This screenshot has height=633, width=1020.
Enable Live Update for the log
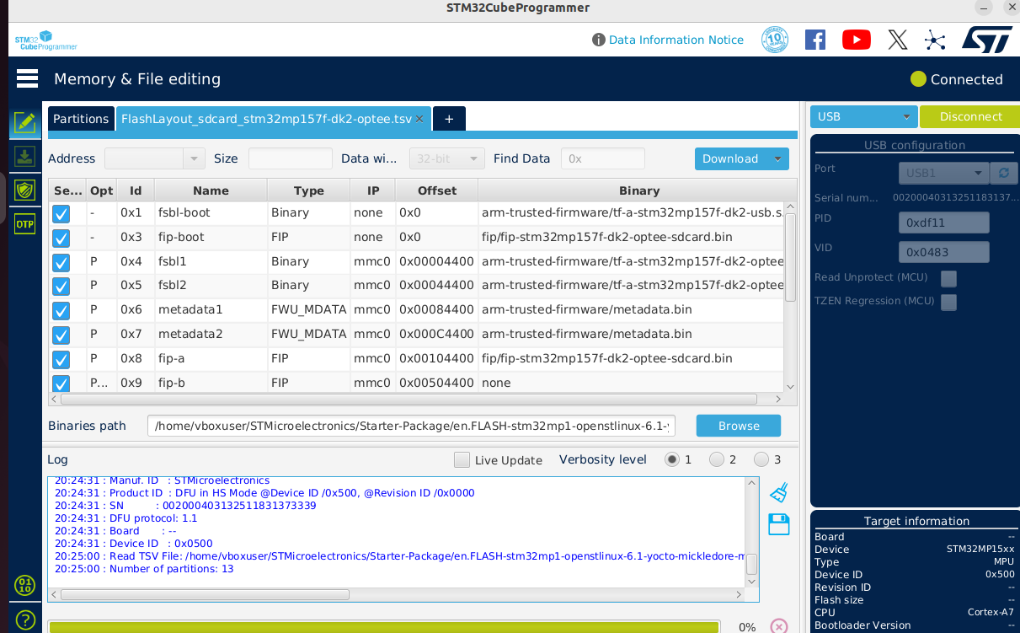click(462, 460)
